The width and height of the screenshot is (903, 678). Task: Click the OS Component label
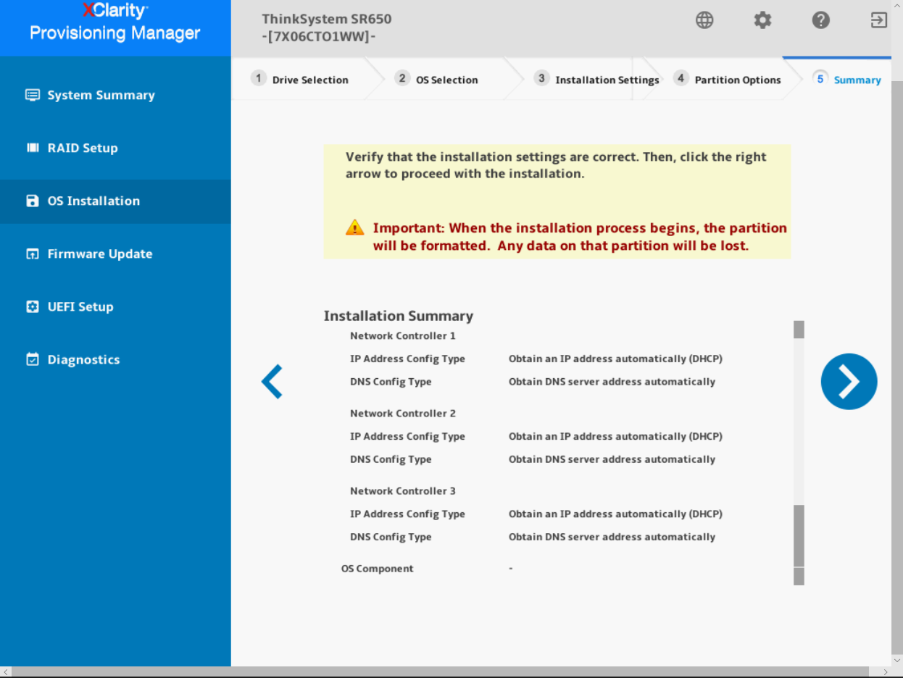[x=377, y=569]
